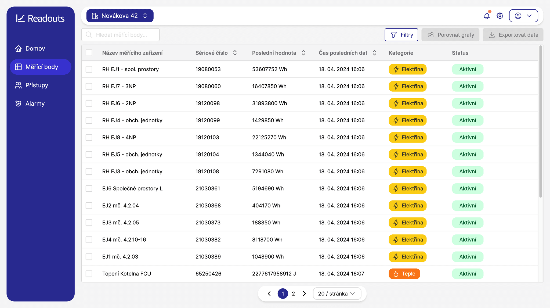Click lightning icon in RH EJ7 - 3NP row

pyautogui.click(x=396, y=86)
